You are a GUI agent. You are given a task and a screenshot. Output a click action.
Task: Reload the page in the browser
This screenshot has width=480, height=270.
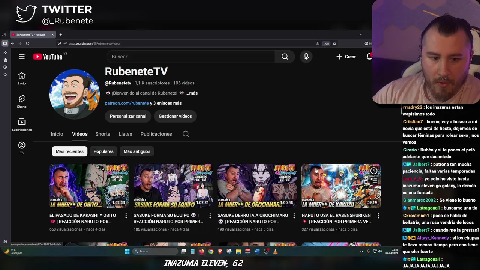27,43
